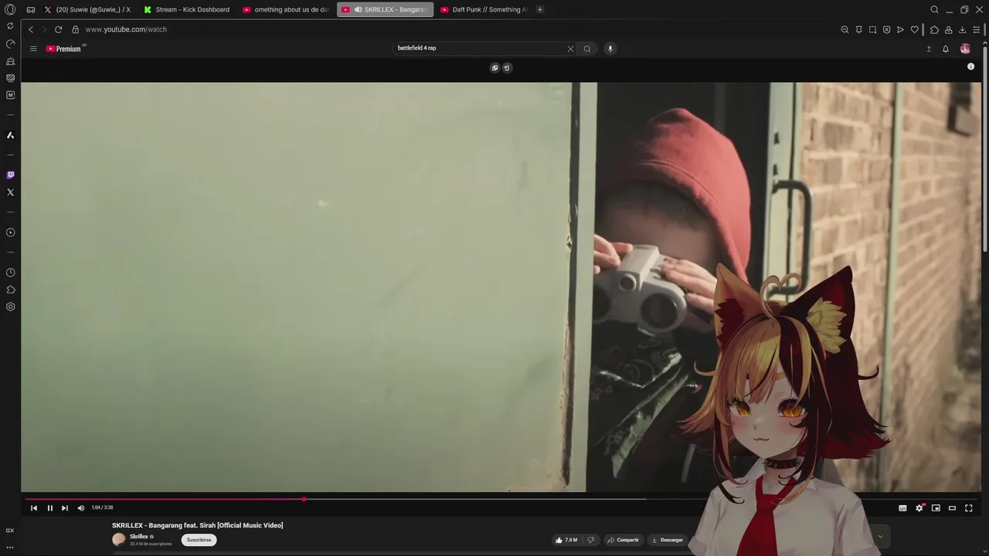Take a snapshot with capture icon
Screen dimensions: 989x556
click(872, 29)
